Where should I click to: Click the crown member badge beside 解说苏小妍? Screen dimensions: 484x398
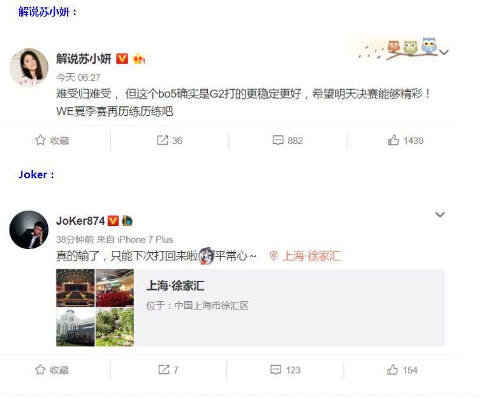(x=138, y=58)
